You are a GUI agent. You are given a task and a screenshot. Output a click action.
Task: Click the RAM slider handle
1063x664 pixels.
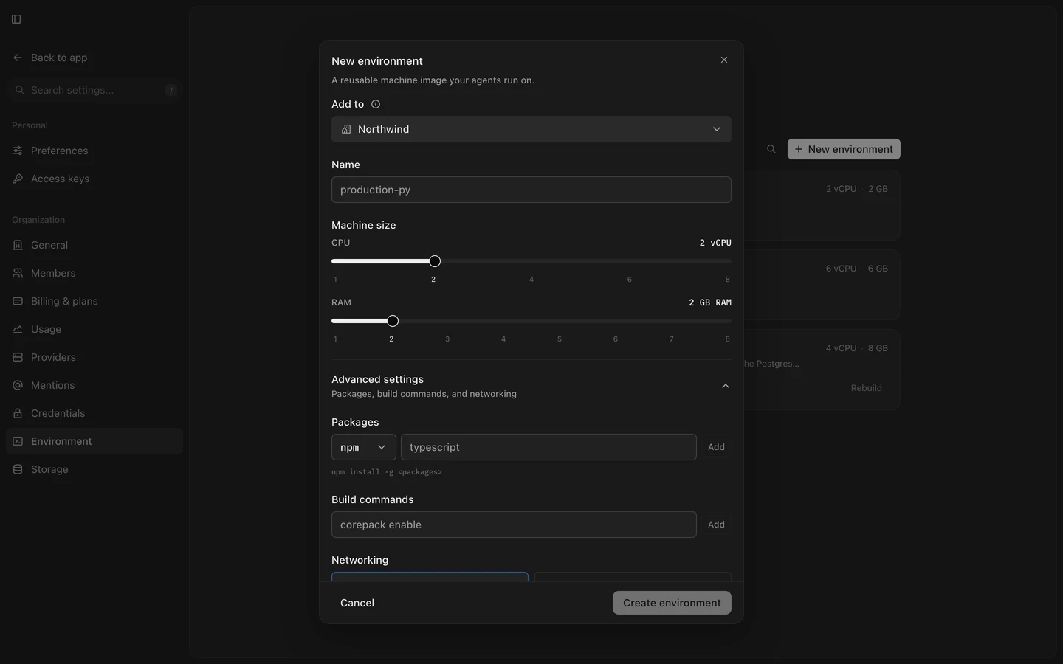[x=393, y=321]
